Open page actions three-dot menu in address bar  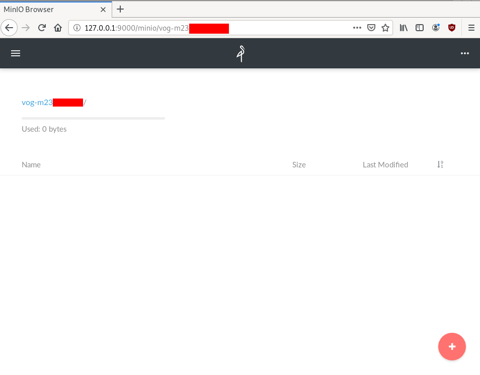pos(357,28)
